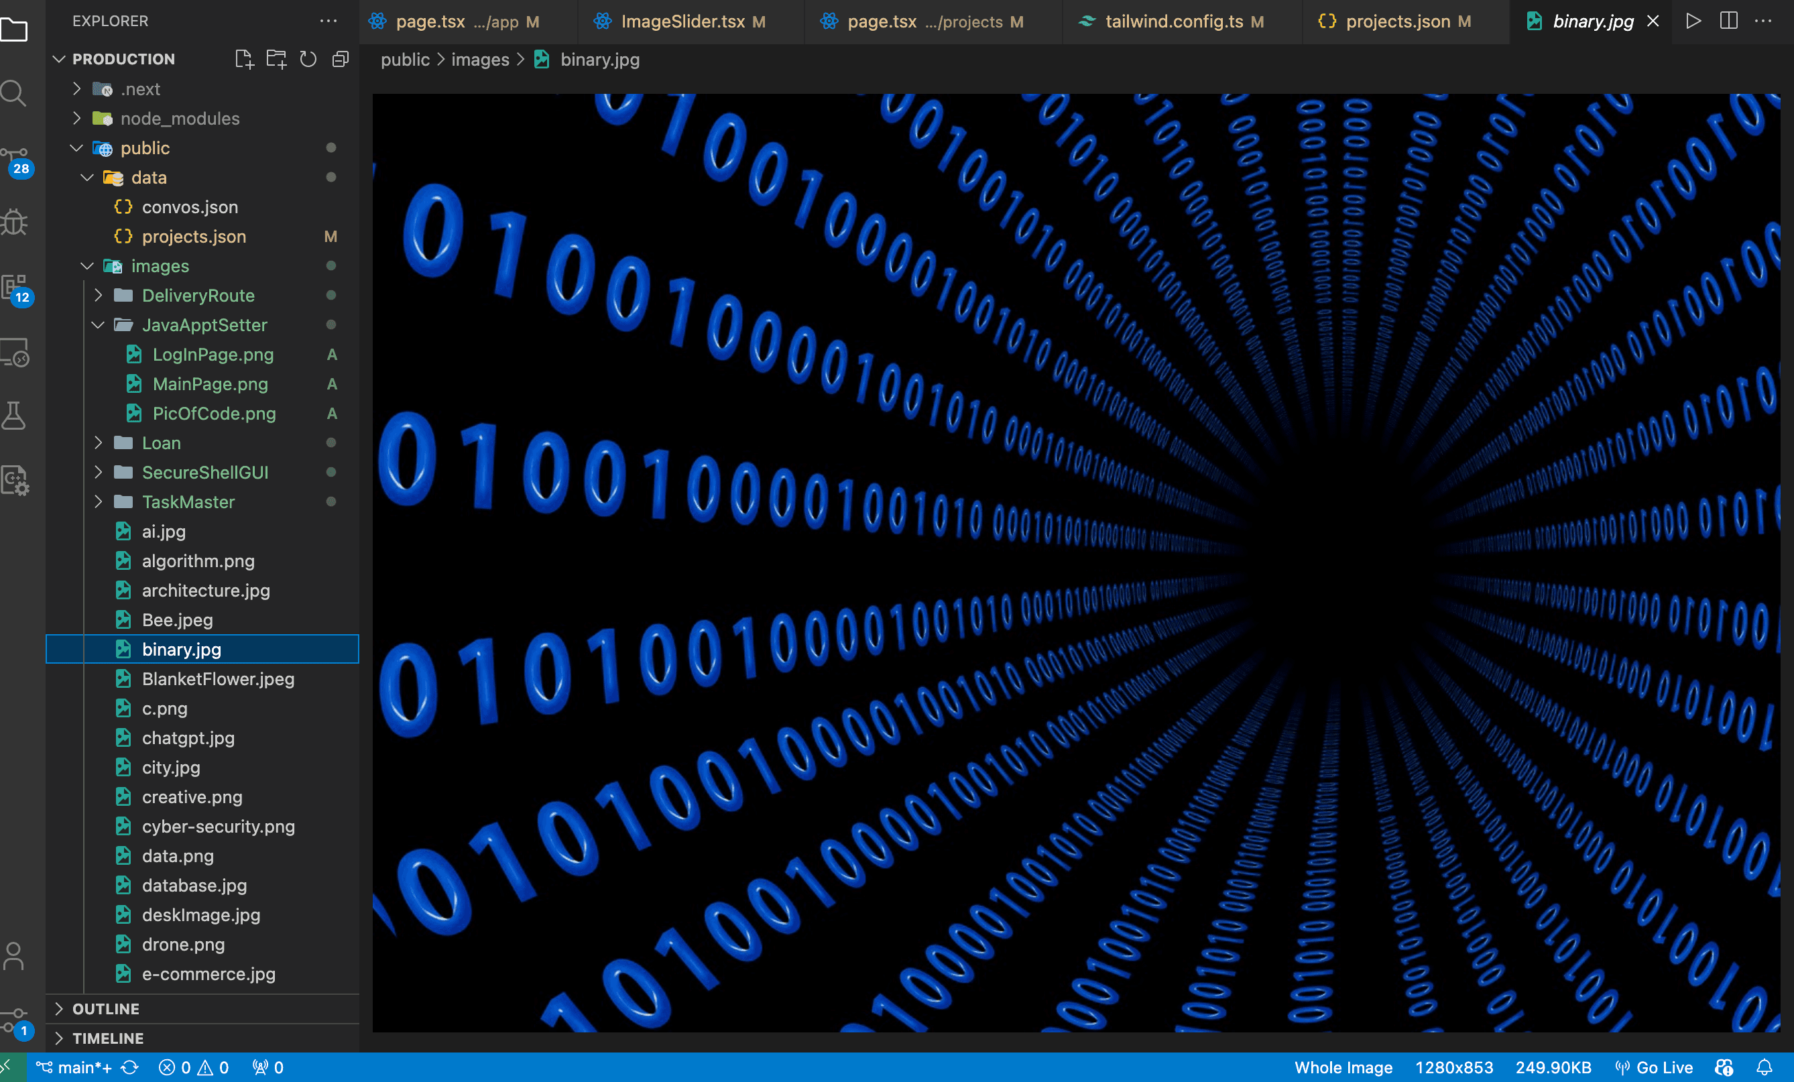Expand the SecureShellGUI folder

(99, 472)
